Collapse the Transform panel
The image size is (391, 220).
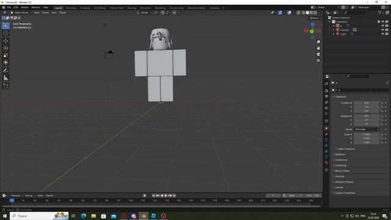tap(341, 97)
